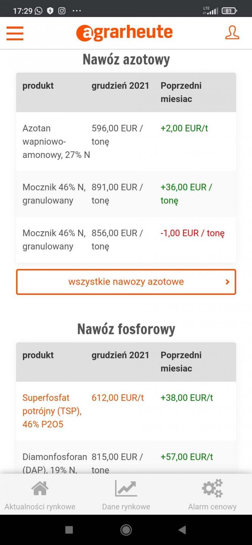Screen dimensions: 252x545
Task: Tap the Instagram notification icon
Action: coord(62,11)
